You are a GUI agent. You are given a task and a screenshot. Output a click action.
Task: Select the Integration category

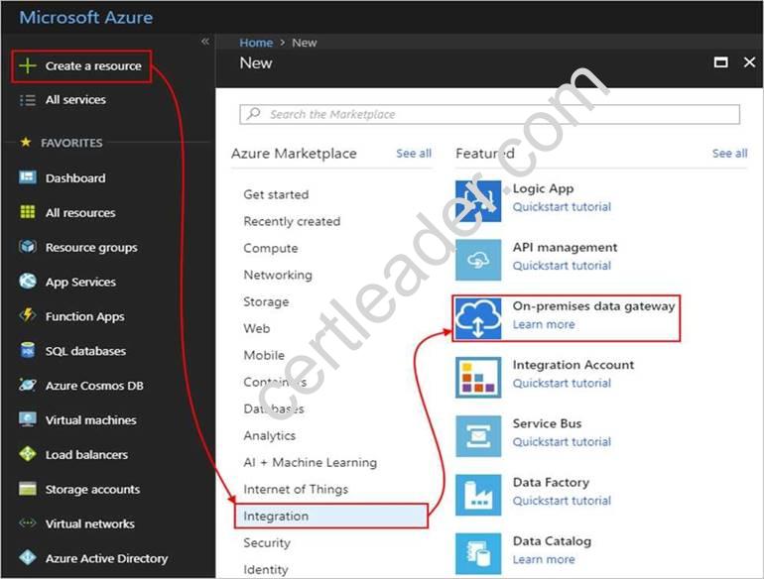pos(330,517)
